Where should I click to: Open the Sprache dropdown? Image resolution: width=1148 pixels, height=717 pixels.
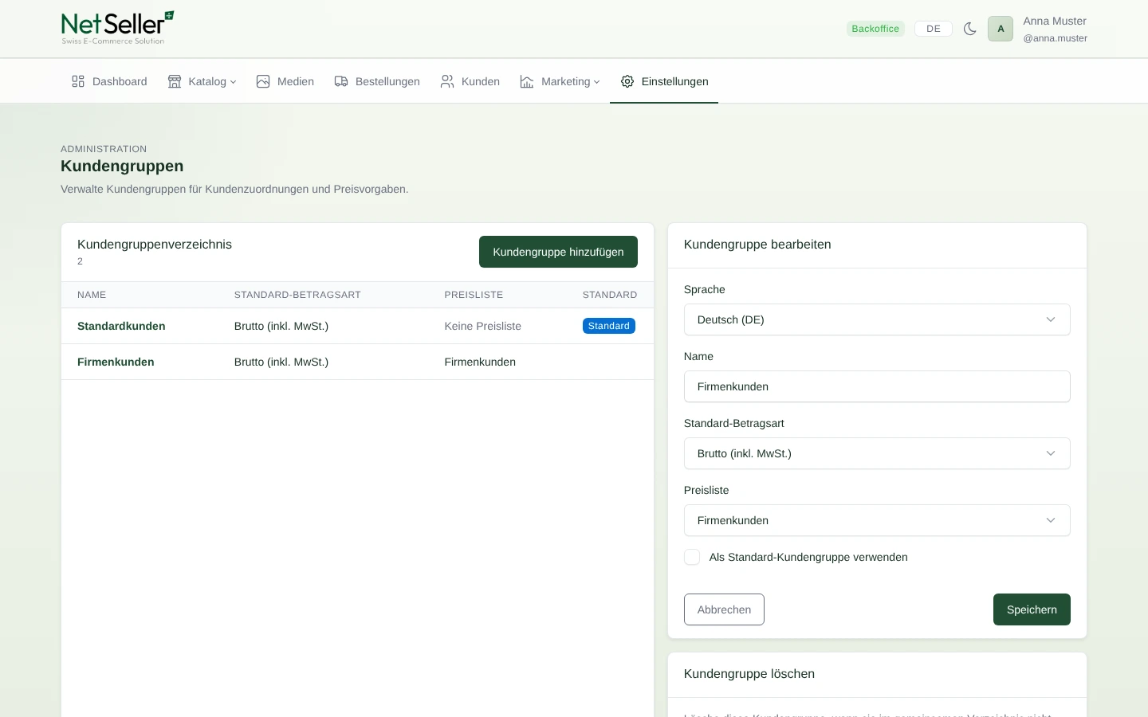tap(877, 319)
